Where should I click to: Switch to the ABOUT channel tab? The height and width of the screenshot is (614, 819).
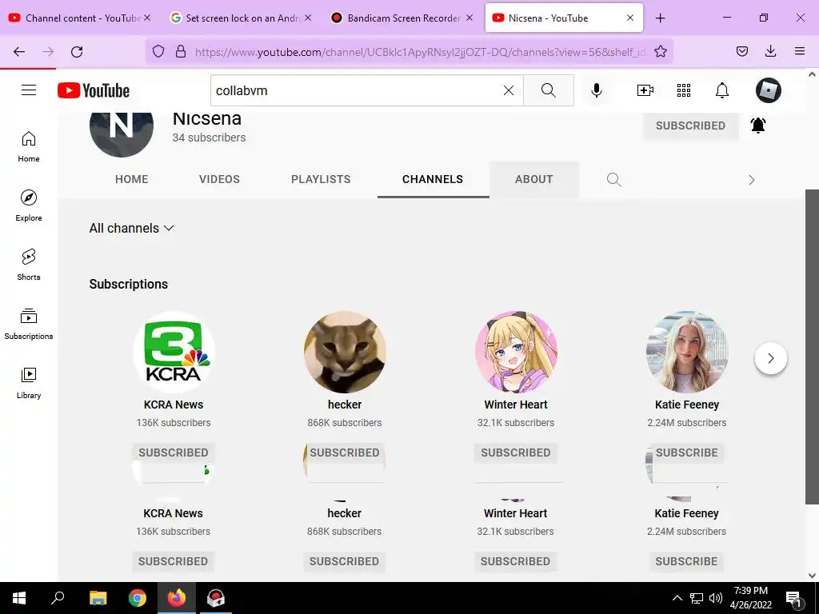tap(533, 179)
